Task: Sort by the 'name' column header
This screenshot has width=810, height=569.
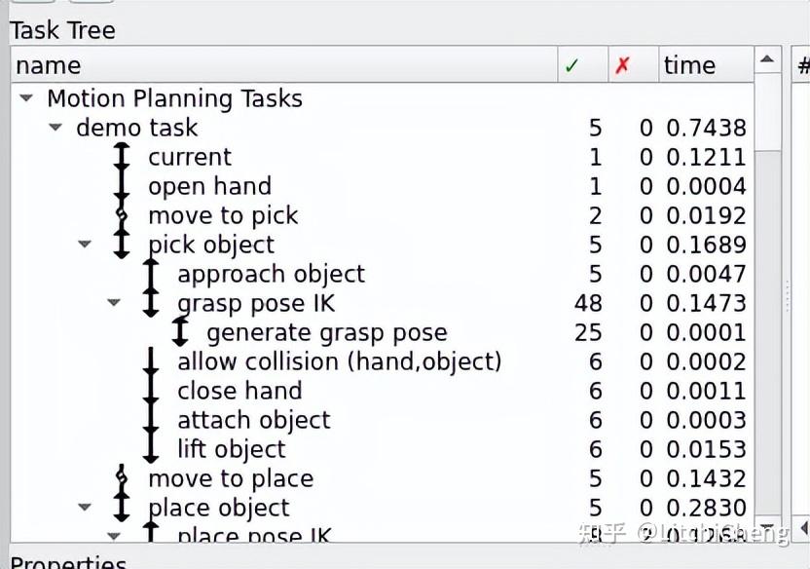Action: pos(282,65)
